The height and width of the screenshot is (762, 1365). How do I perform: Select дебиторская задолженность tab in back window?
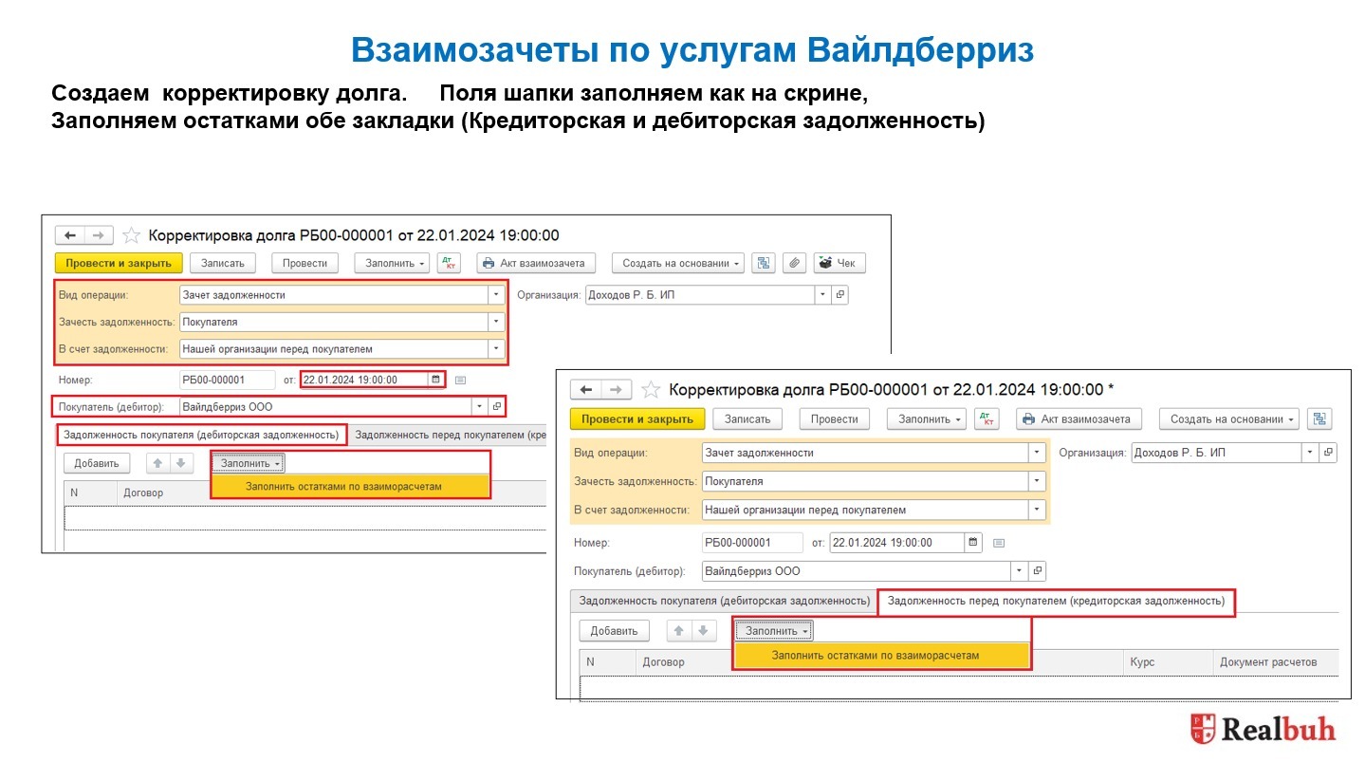(x=201, y=435)
